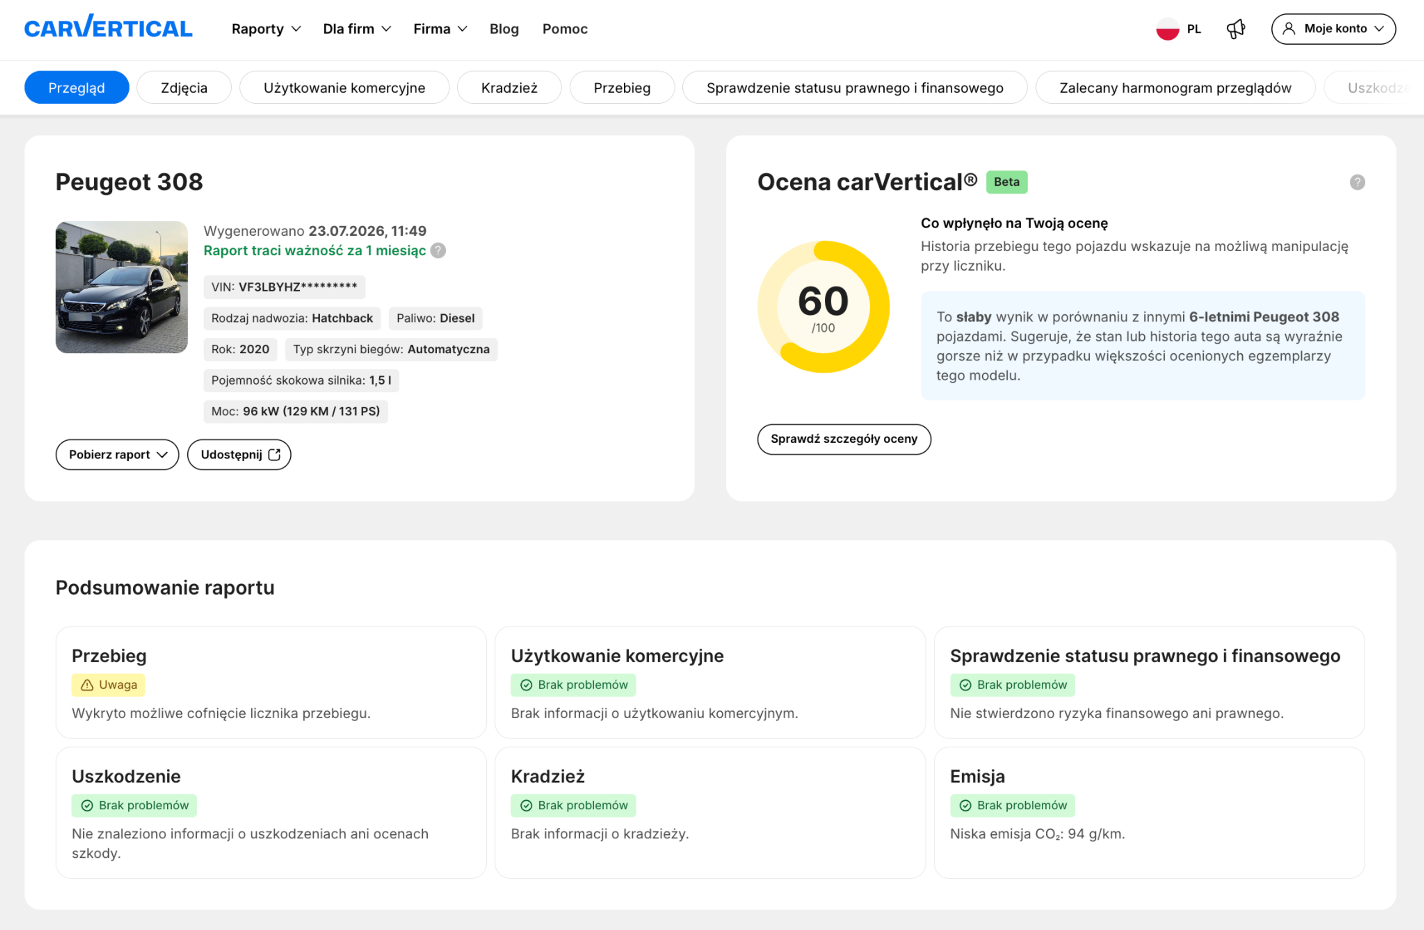Click the help icon beside report expiry
The width and height of the screenshot is (1424, 930).
(438, 251)
